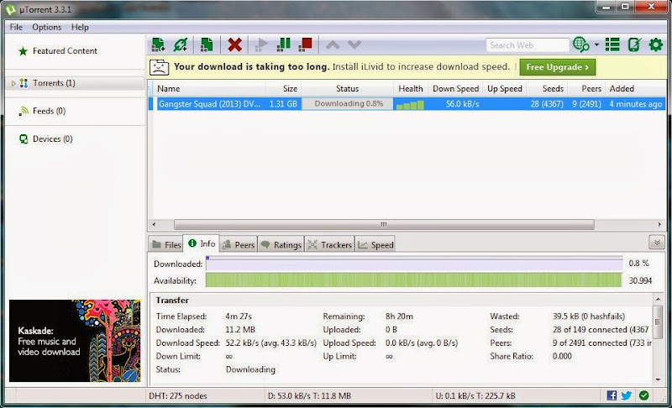
Task: Sort by the Seeds column header
Action: [x=547, y=89]
